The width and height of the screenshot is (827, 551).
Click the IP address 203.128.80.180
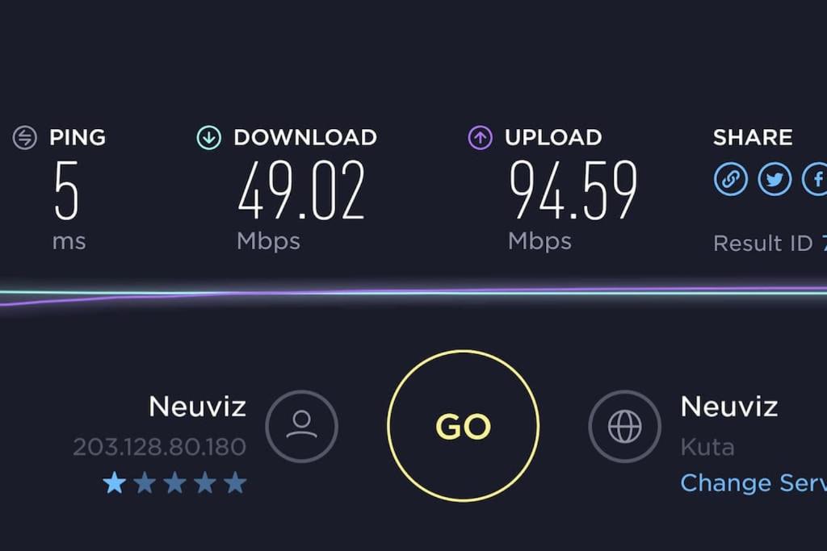(159, 447)
